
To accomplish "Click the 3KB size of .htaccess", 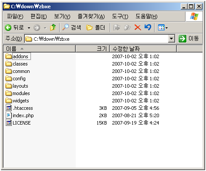I will point(103,108).
